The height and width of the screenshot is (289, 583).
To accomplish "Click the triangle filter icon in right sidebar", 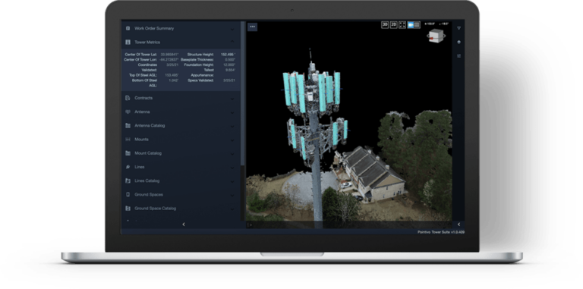I will tap(459, 28).
